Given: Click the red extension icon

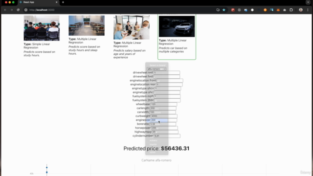Looking at the screenshot, I should 233,10.
